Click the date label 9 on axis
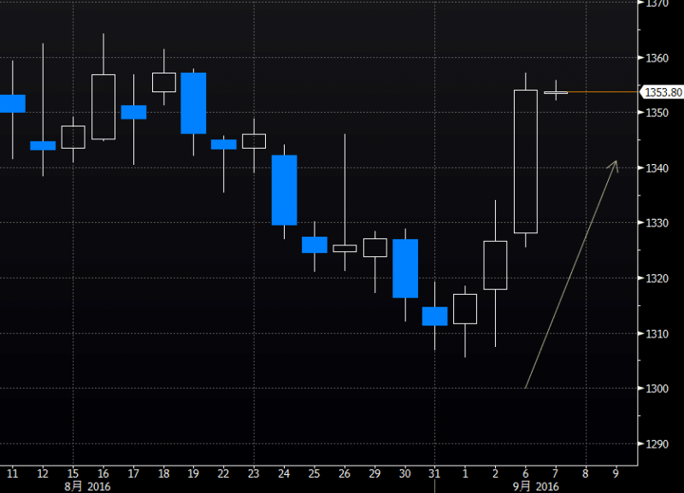684x493 pixels. coord(616,473)
